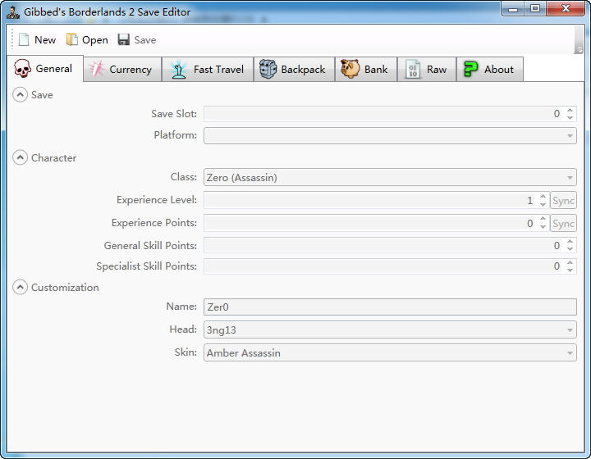Minimize the Save Editor window
591x459 pixels.
coord(513,9)
